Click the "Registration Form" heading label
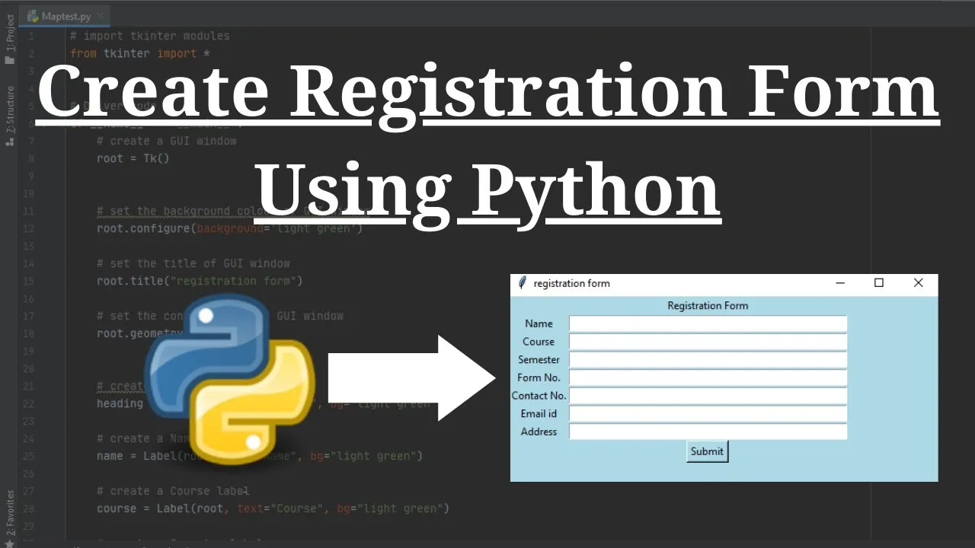The height and width of the screenshot is (548, 975). (708, 306)
